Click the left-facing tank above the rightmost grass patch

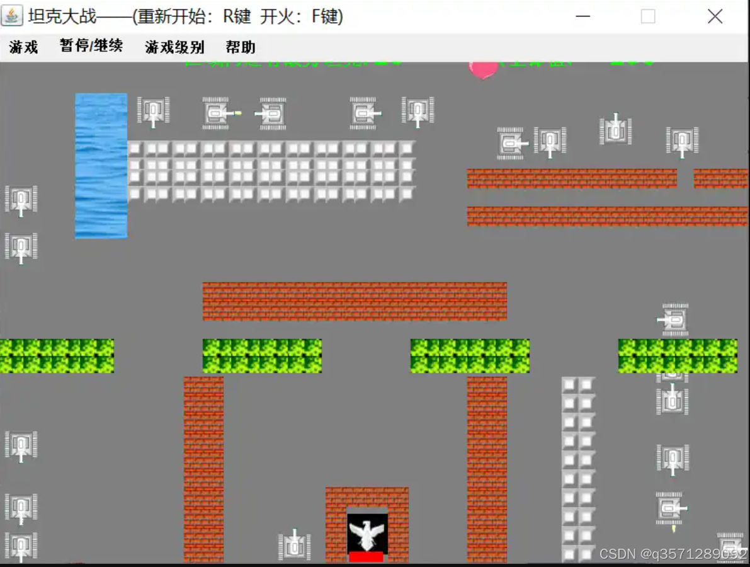673,319
